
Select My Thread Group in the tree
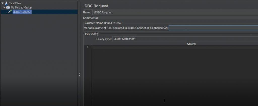21,7
